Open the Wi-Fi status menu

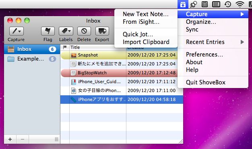240,4
